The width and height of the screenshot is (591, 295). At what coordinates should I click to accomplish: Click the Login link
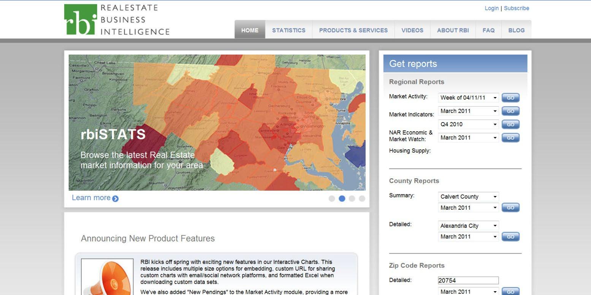491,8
